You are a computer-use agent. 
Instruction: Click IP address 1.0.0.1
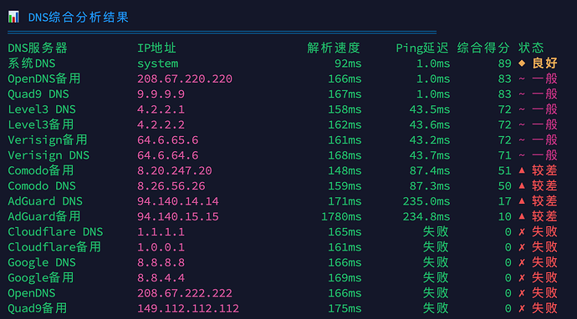point(161,247)
